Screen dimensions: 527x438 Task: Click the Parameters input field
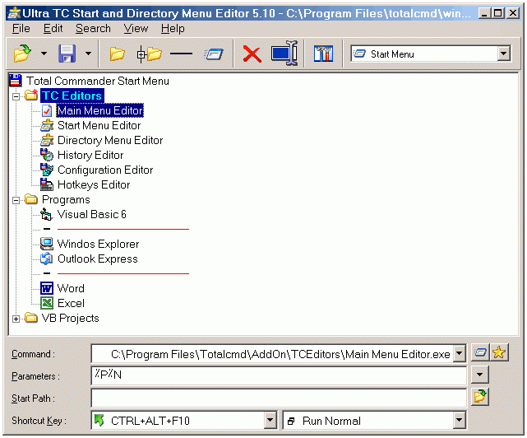(279, 375)
